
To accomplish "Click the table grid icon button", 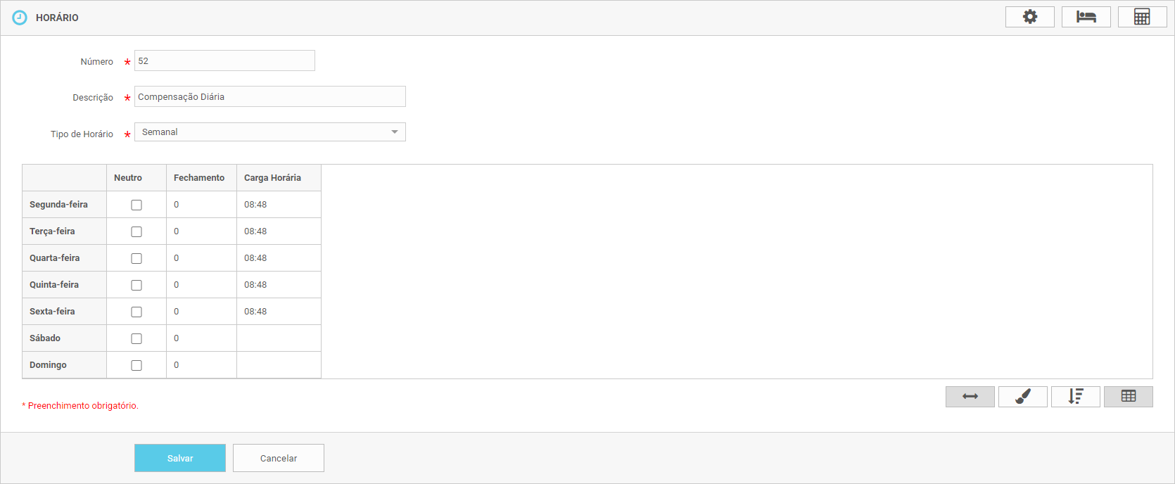I will 1128,397.
